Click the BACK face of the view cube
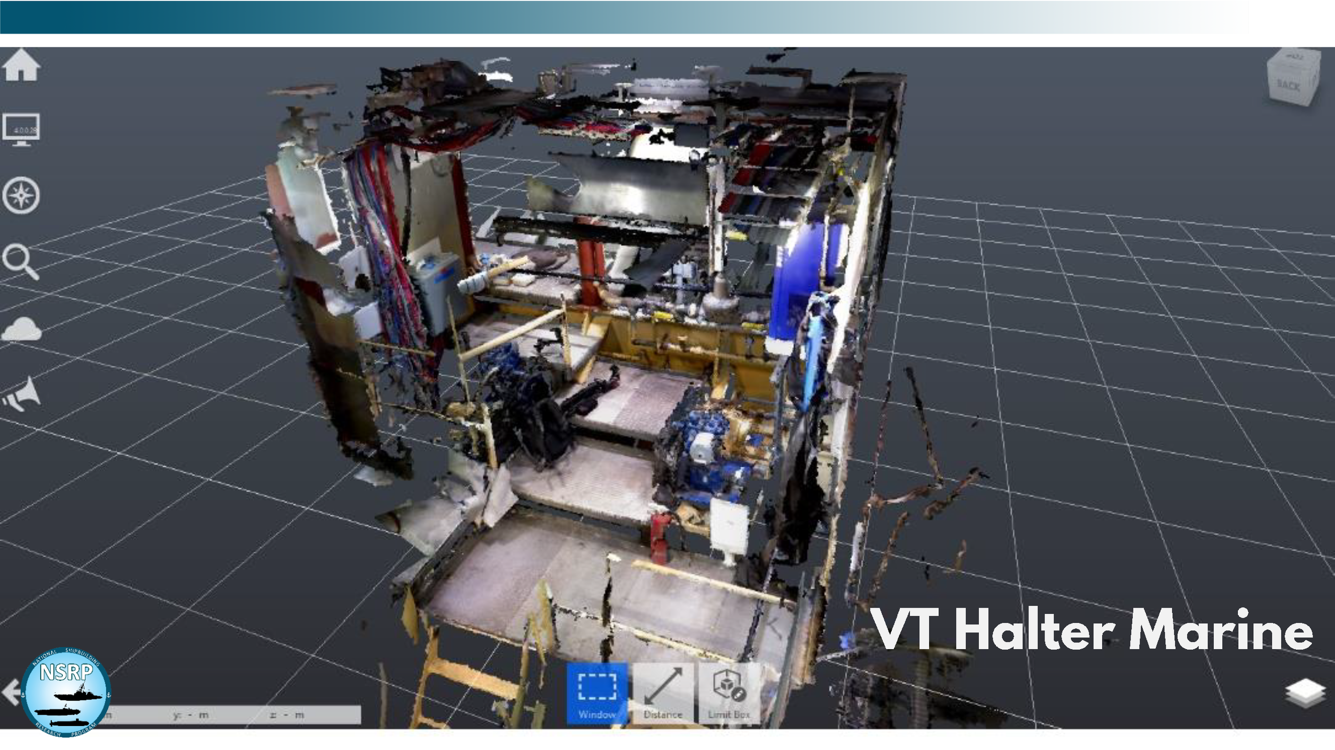Image resolution: width=1335 pixels, height=750 pixels. [x=1289, y=85]
